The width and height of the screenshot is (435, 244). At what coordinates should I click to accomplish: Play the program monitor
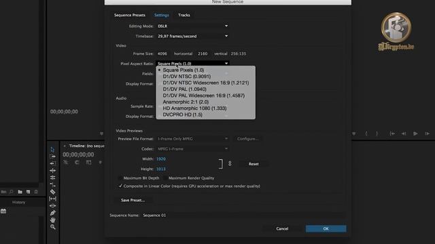point(415,134)
